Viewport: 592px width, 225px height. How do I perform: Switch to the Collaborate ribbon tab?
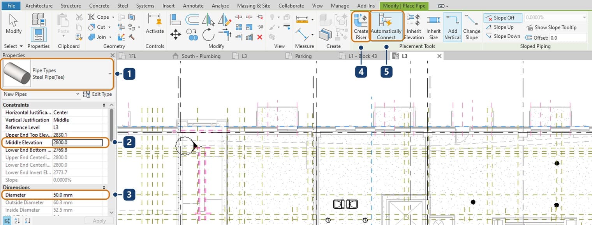pos(291,6)
